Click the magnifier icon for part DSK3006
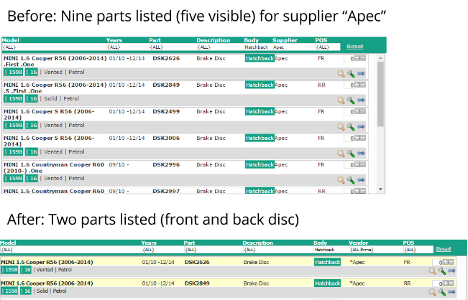The width and height of the screenshot is (468, 300). click(x=341, y=153)
